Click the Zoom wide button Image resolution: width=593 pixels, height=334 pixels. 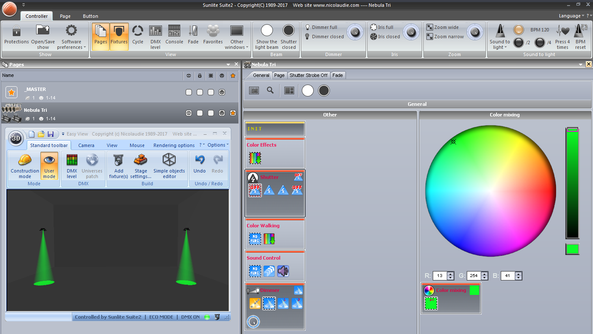[x=443, y=27]
